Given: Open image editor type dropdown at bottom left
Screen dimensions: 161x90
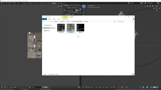Looking at the screenshot, I should click(2, 87).
